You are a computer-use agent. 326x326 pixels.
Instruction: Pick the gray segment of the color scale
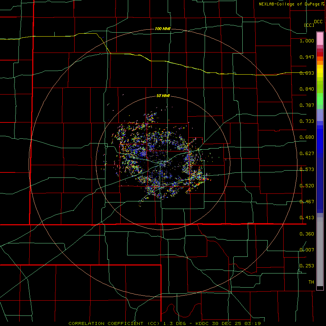point(320,252)
